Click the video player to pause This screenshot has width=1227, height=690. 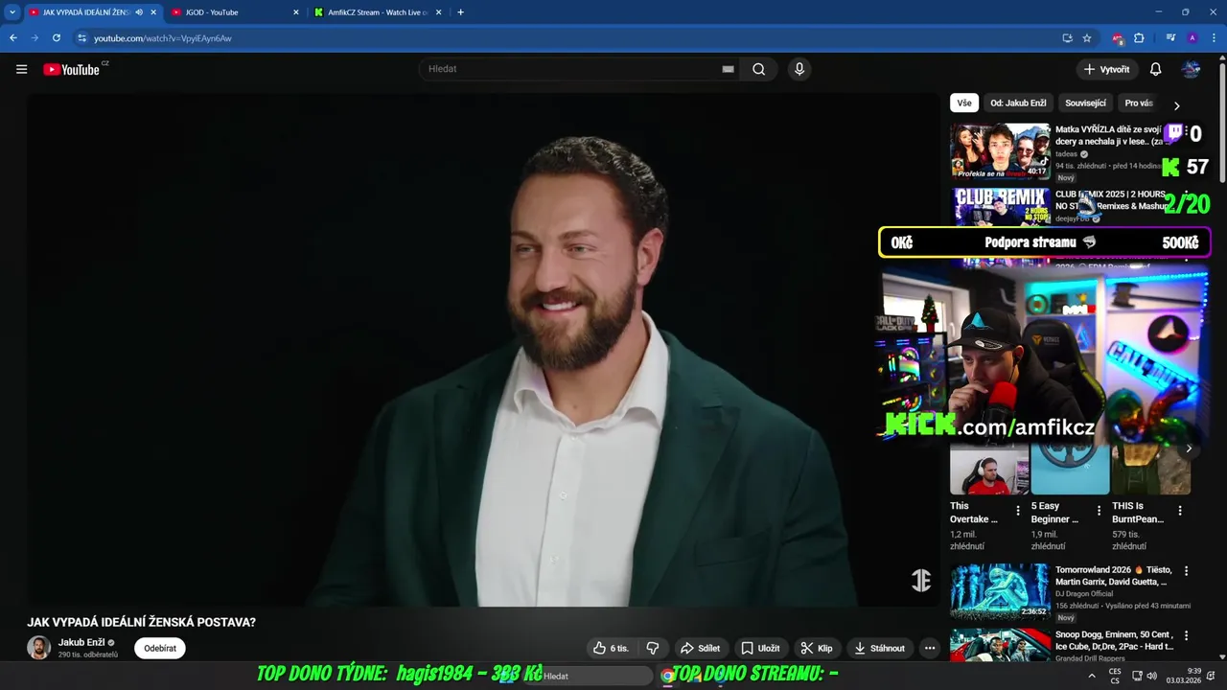(482, 350)
